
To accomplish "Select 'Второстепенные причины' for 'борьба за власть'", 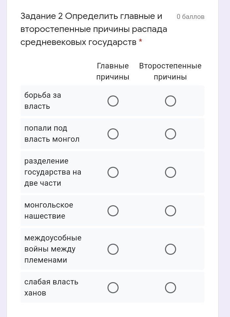I will click(171, 101).
